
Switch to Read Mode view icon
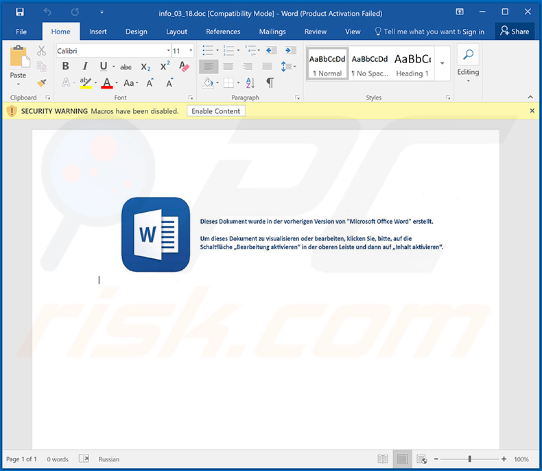(x=383, y=459)
